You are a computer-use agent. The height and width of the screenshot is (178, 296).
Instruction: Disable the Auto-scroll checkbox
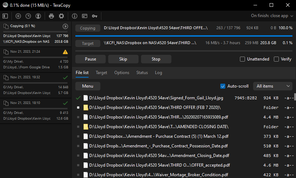[223, 86]
